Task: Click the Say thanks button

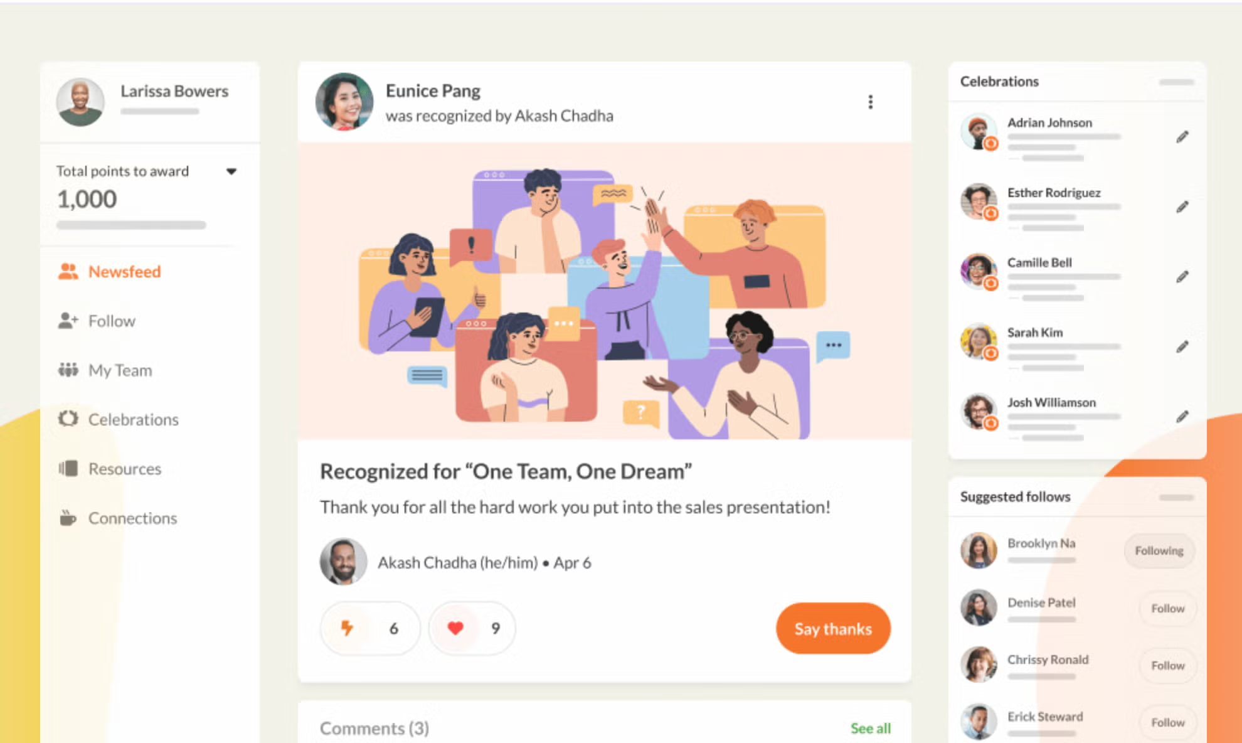Action: [833, 628]
